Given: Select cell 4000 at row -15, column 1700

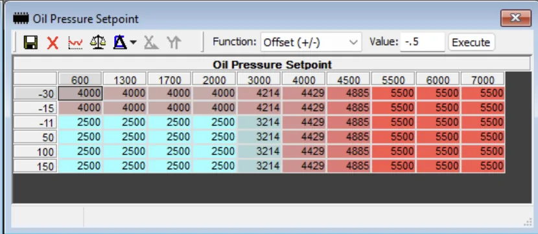Looking at the screenshot, I should click(x=169, y=108).
